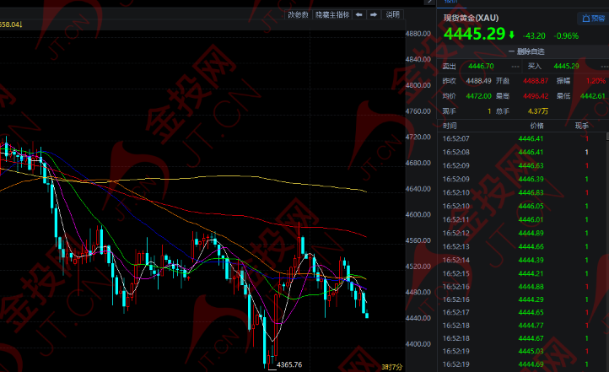Click the 总手 value 4.37万

pos(538,111)
